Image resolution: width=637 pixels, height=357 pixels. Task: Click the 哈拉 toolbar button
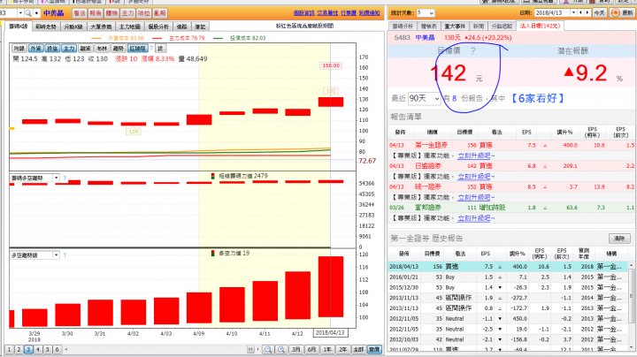coord(144,13)
